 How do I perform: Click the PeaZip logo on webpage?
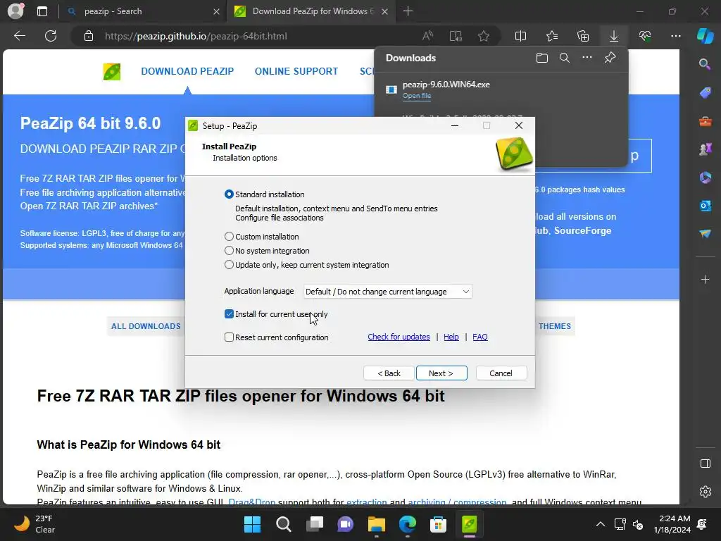click(112, 72)
